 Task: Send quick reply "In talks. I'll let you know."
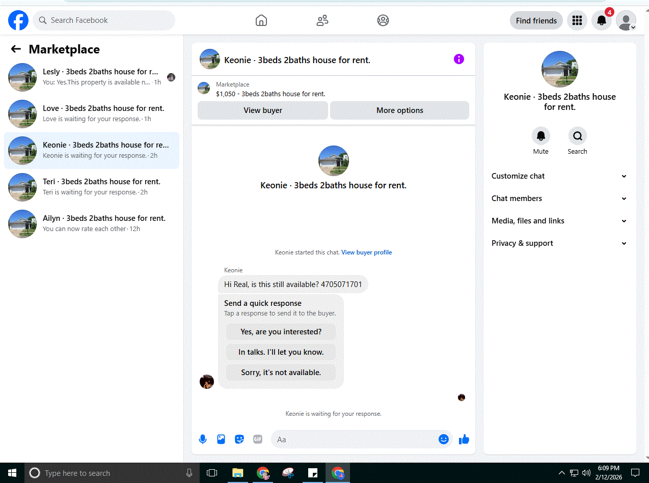coord(281,352)
